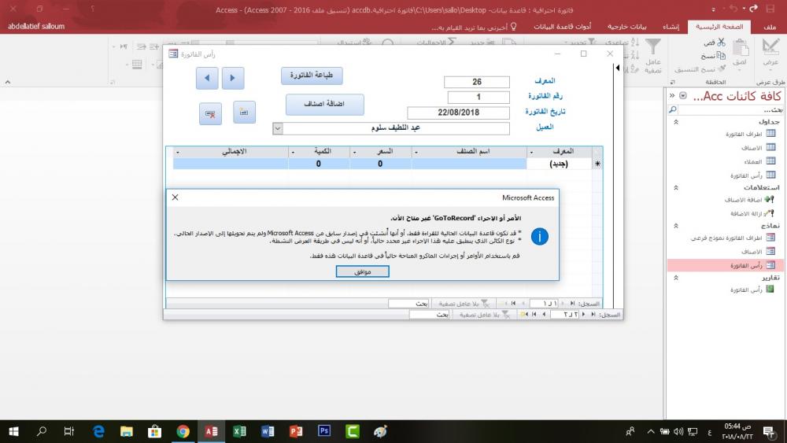Open اطراف الفاتورة نموذج فرعي subform
The width and height of the screenshot is (787, 443).
pyautogui.click(x=733, y=238)
